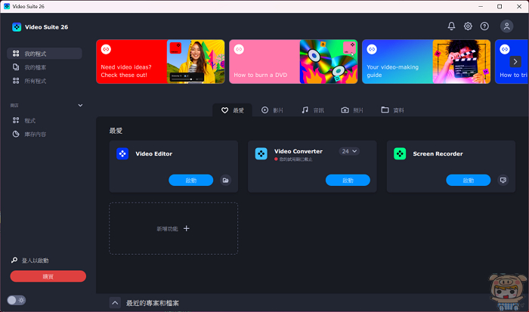Open the version 24 dropdown on Video Converter

click(x=349, y=151)
